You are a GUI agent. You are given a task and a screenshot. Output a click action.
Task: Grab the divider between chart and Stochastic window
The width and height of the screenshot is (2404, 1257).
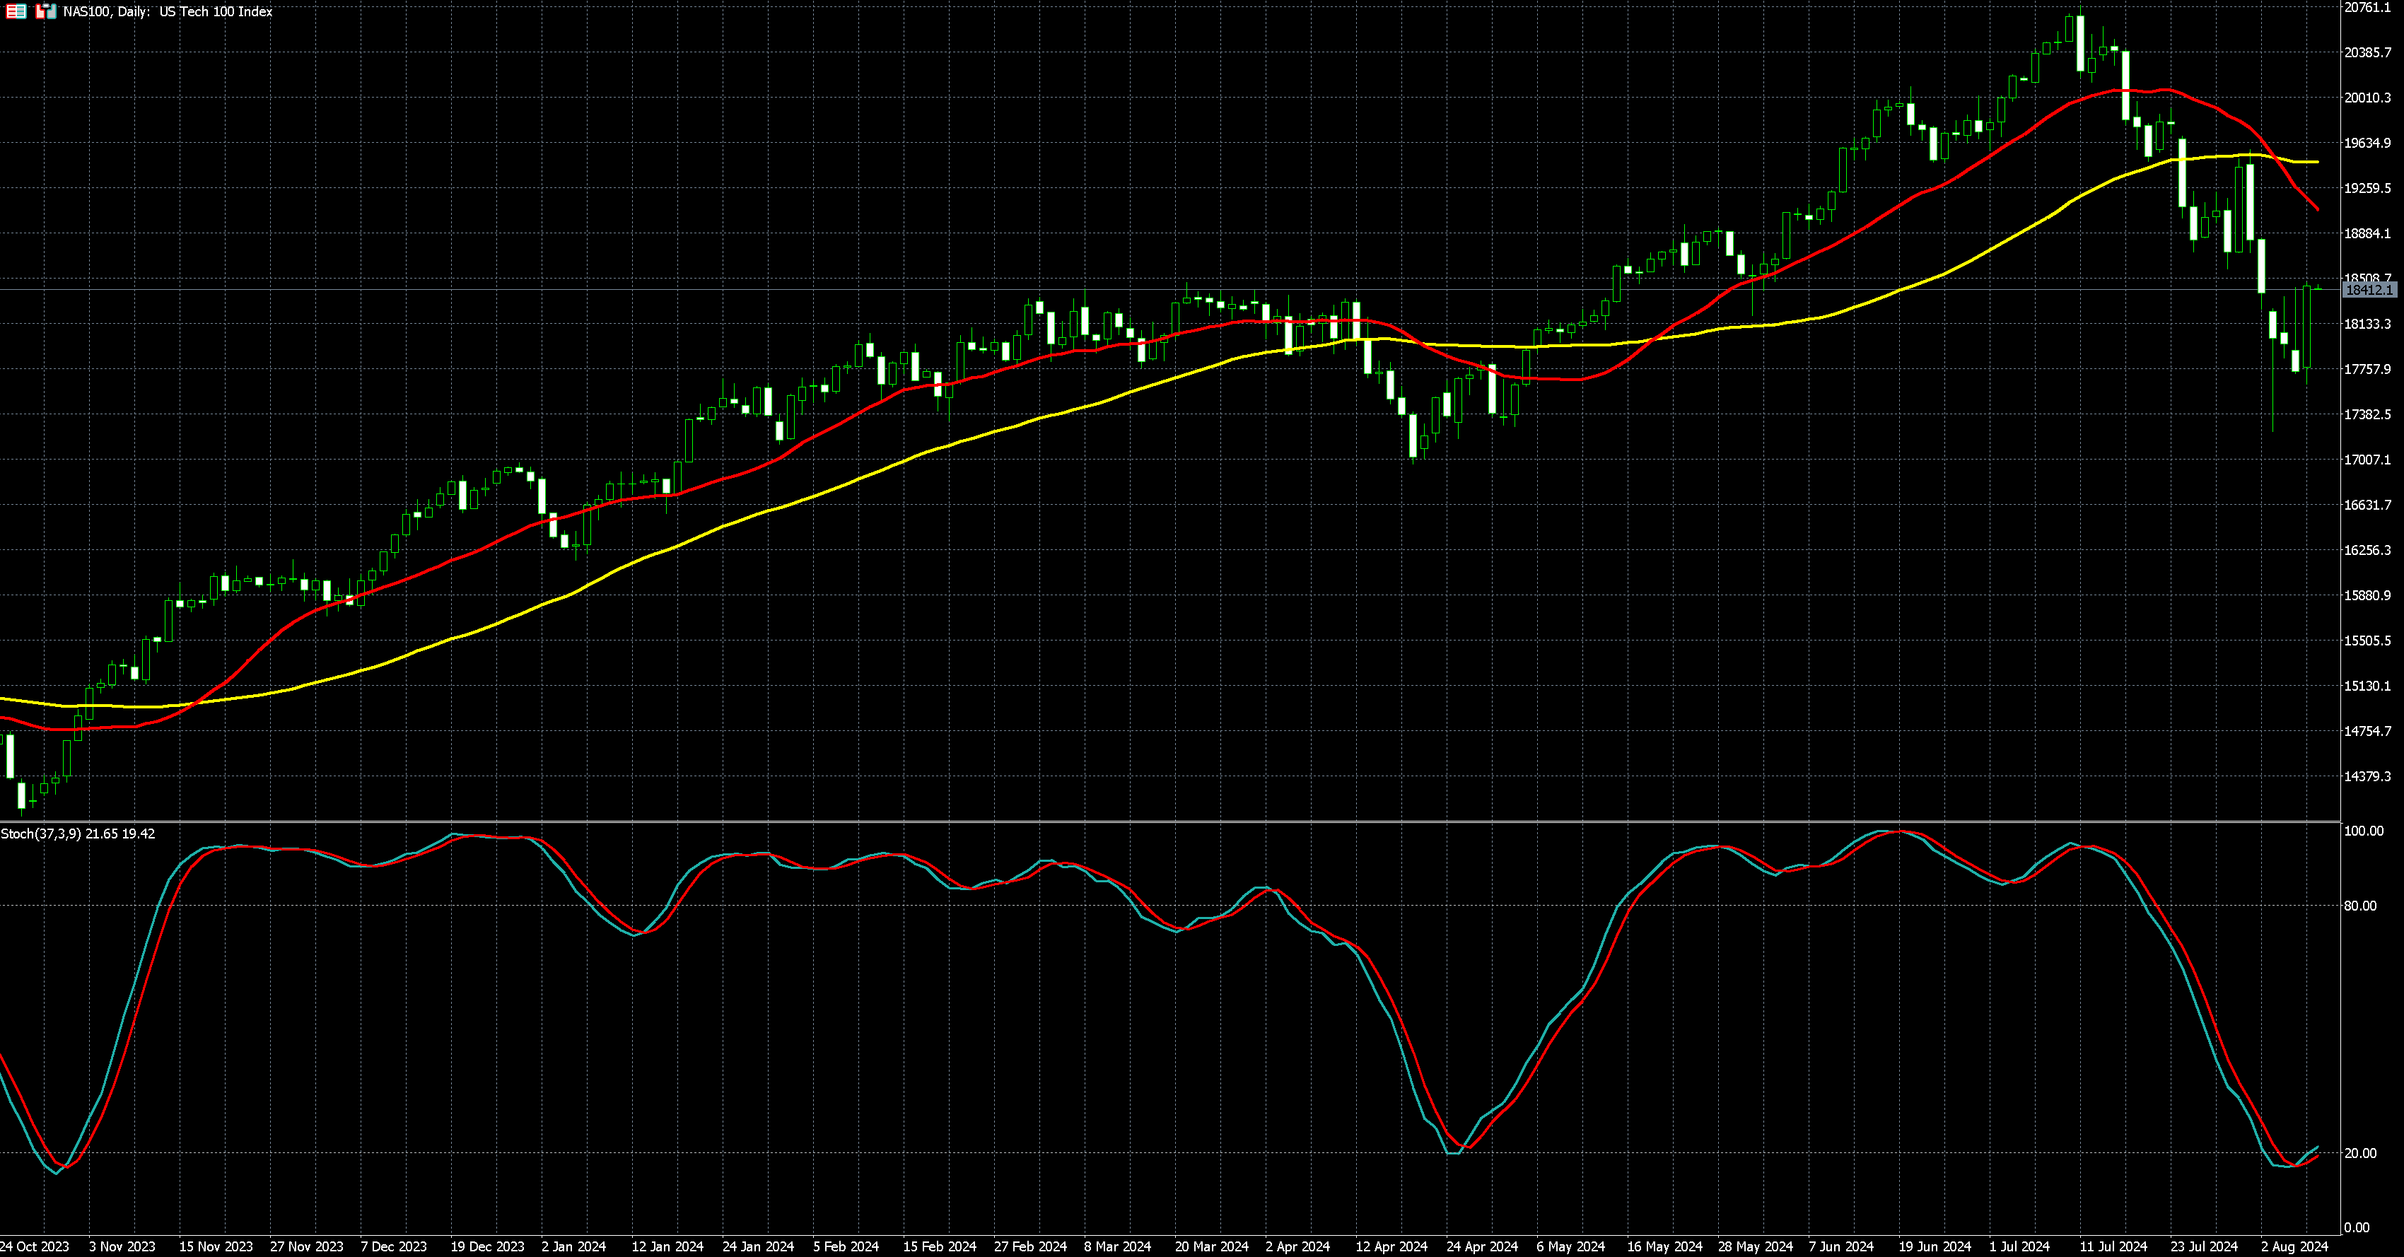tap(1167, 822)
